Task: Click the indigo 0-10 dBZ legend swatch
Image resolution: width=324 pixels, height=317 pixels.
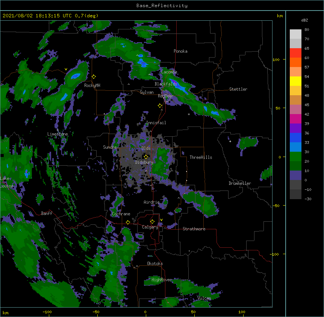Action: 295,175
